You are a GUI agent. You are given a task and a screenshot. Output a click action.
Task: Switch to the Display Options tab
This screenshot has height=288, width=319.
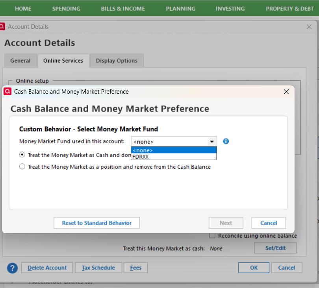(x=117, y=61)
